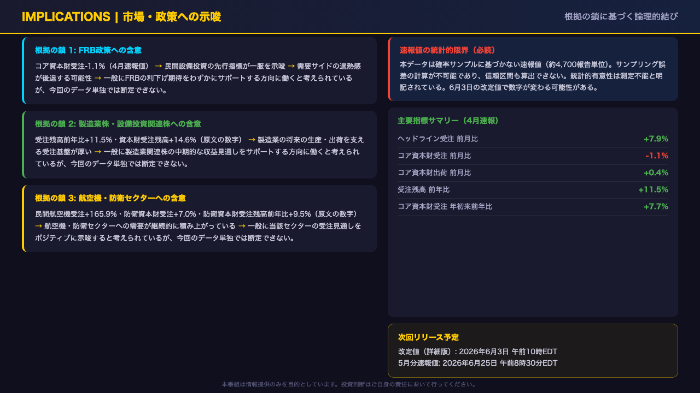
Task: Select heading 根拠の鎖 1: FRB政策への含意
Action: point(88,50)
